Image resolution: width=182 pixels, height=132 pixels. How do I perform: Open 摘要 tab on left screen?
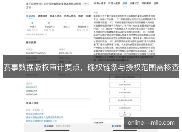click(x=80, y=16)
